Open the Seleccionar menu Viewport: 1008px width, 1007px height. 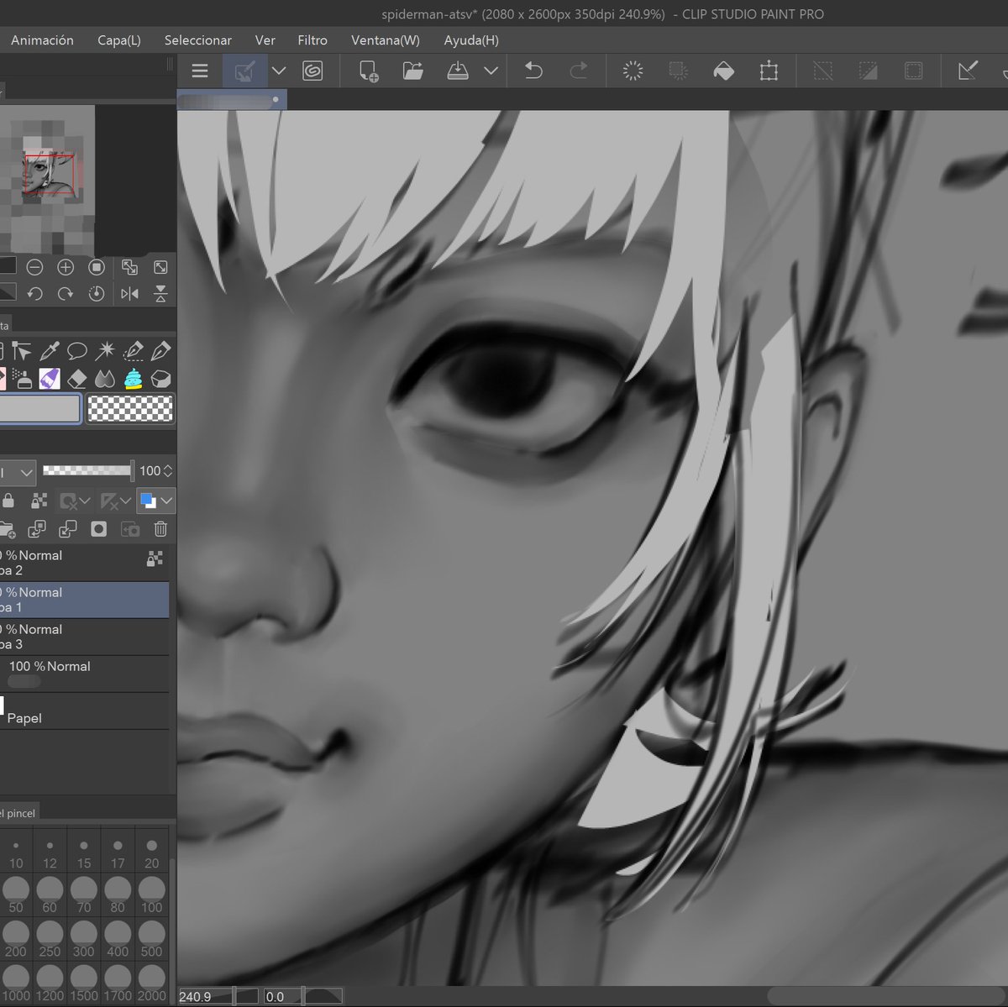pos(198,40)
